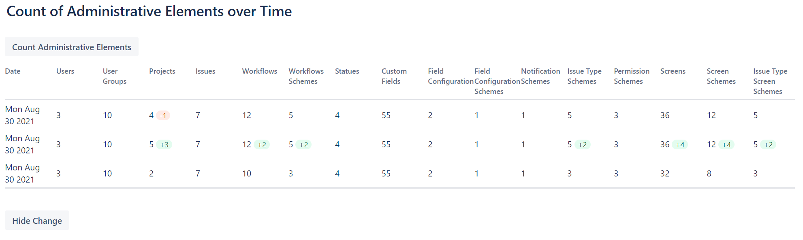Click the +2 Issue Type Schemes badge
This screenshot has height=240, width=803.
pyautogui.click(x=582, y=144)
